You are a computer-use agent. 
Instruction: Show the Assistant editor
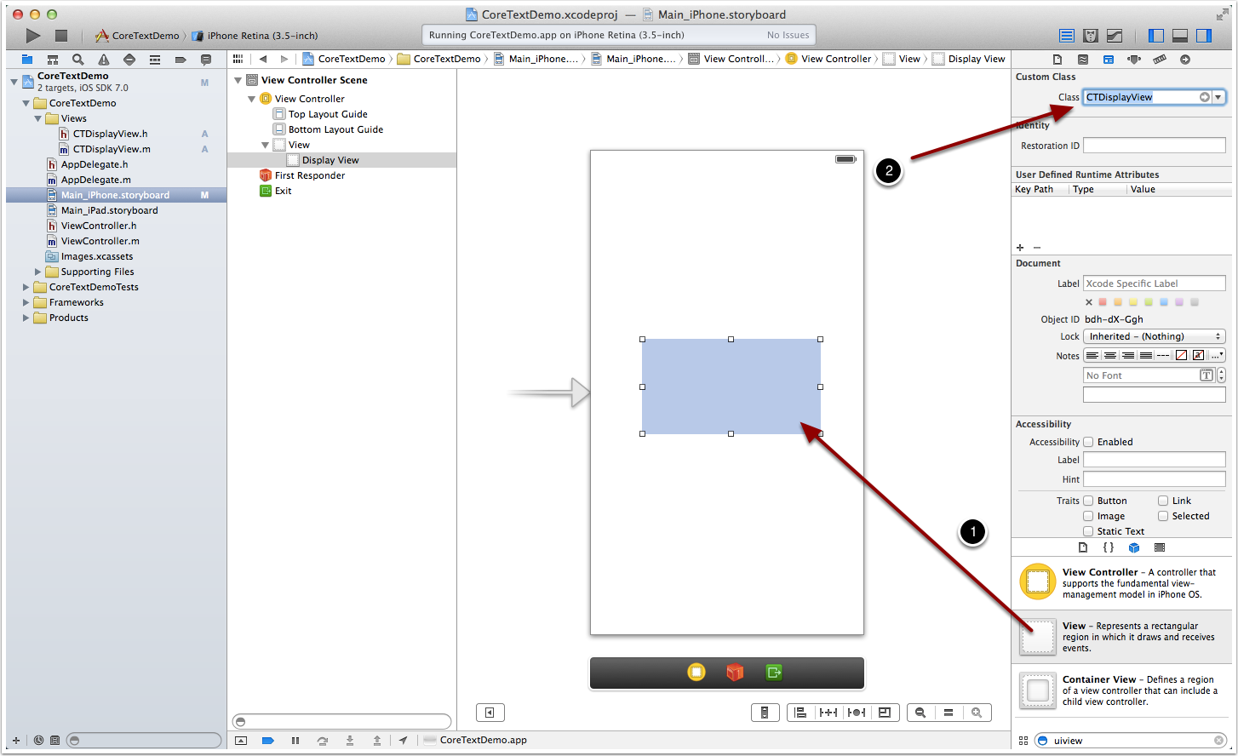coord(1091,36)
